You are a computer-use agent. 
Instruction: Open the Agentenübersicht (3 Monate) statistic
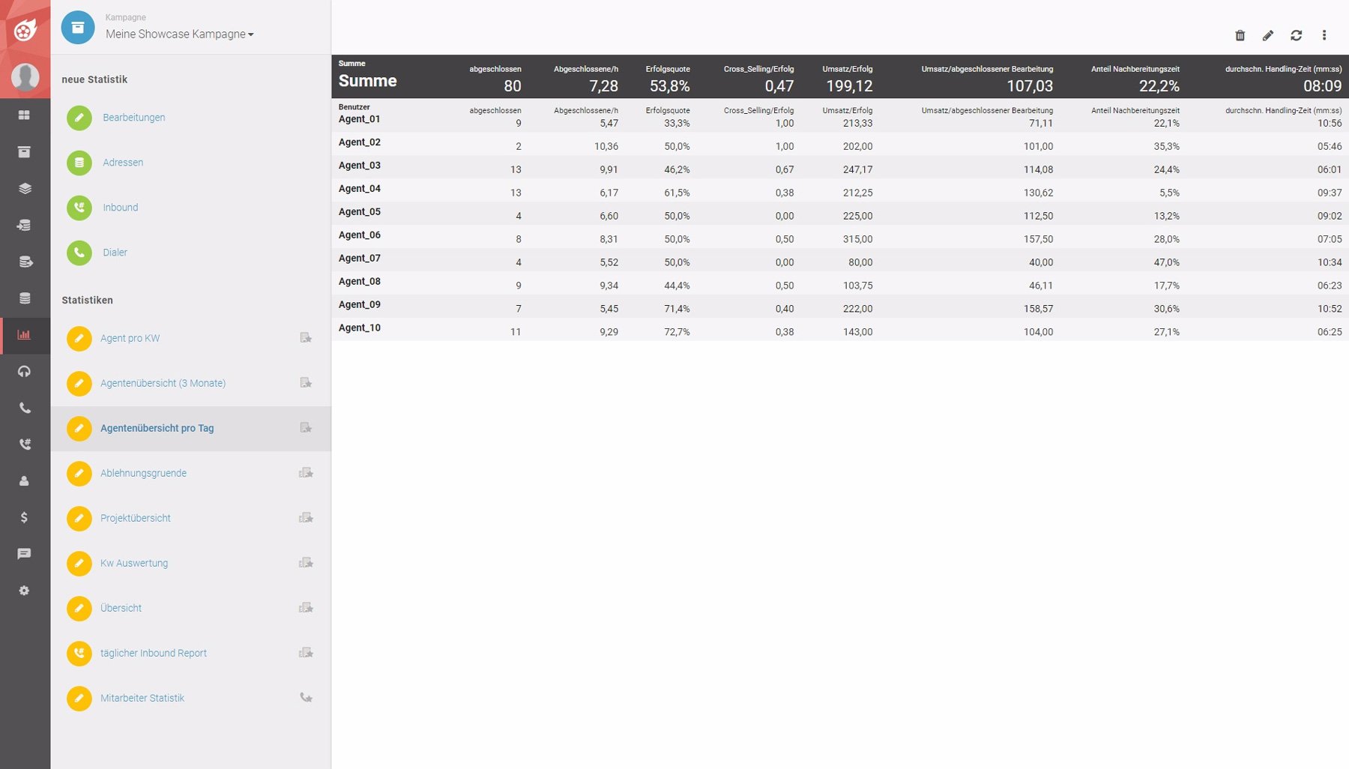163,383
